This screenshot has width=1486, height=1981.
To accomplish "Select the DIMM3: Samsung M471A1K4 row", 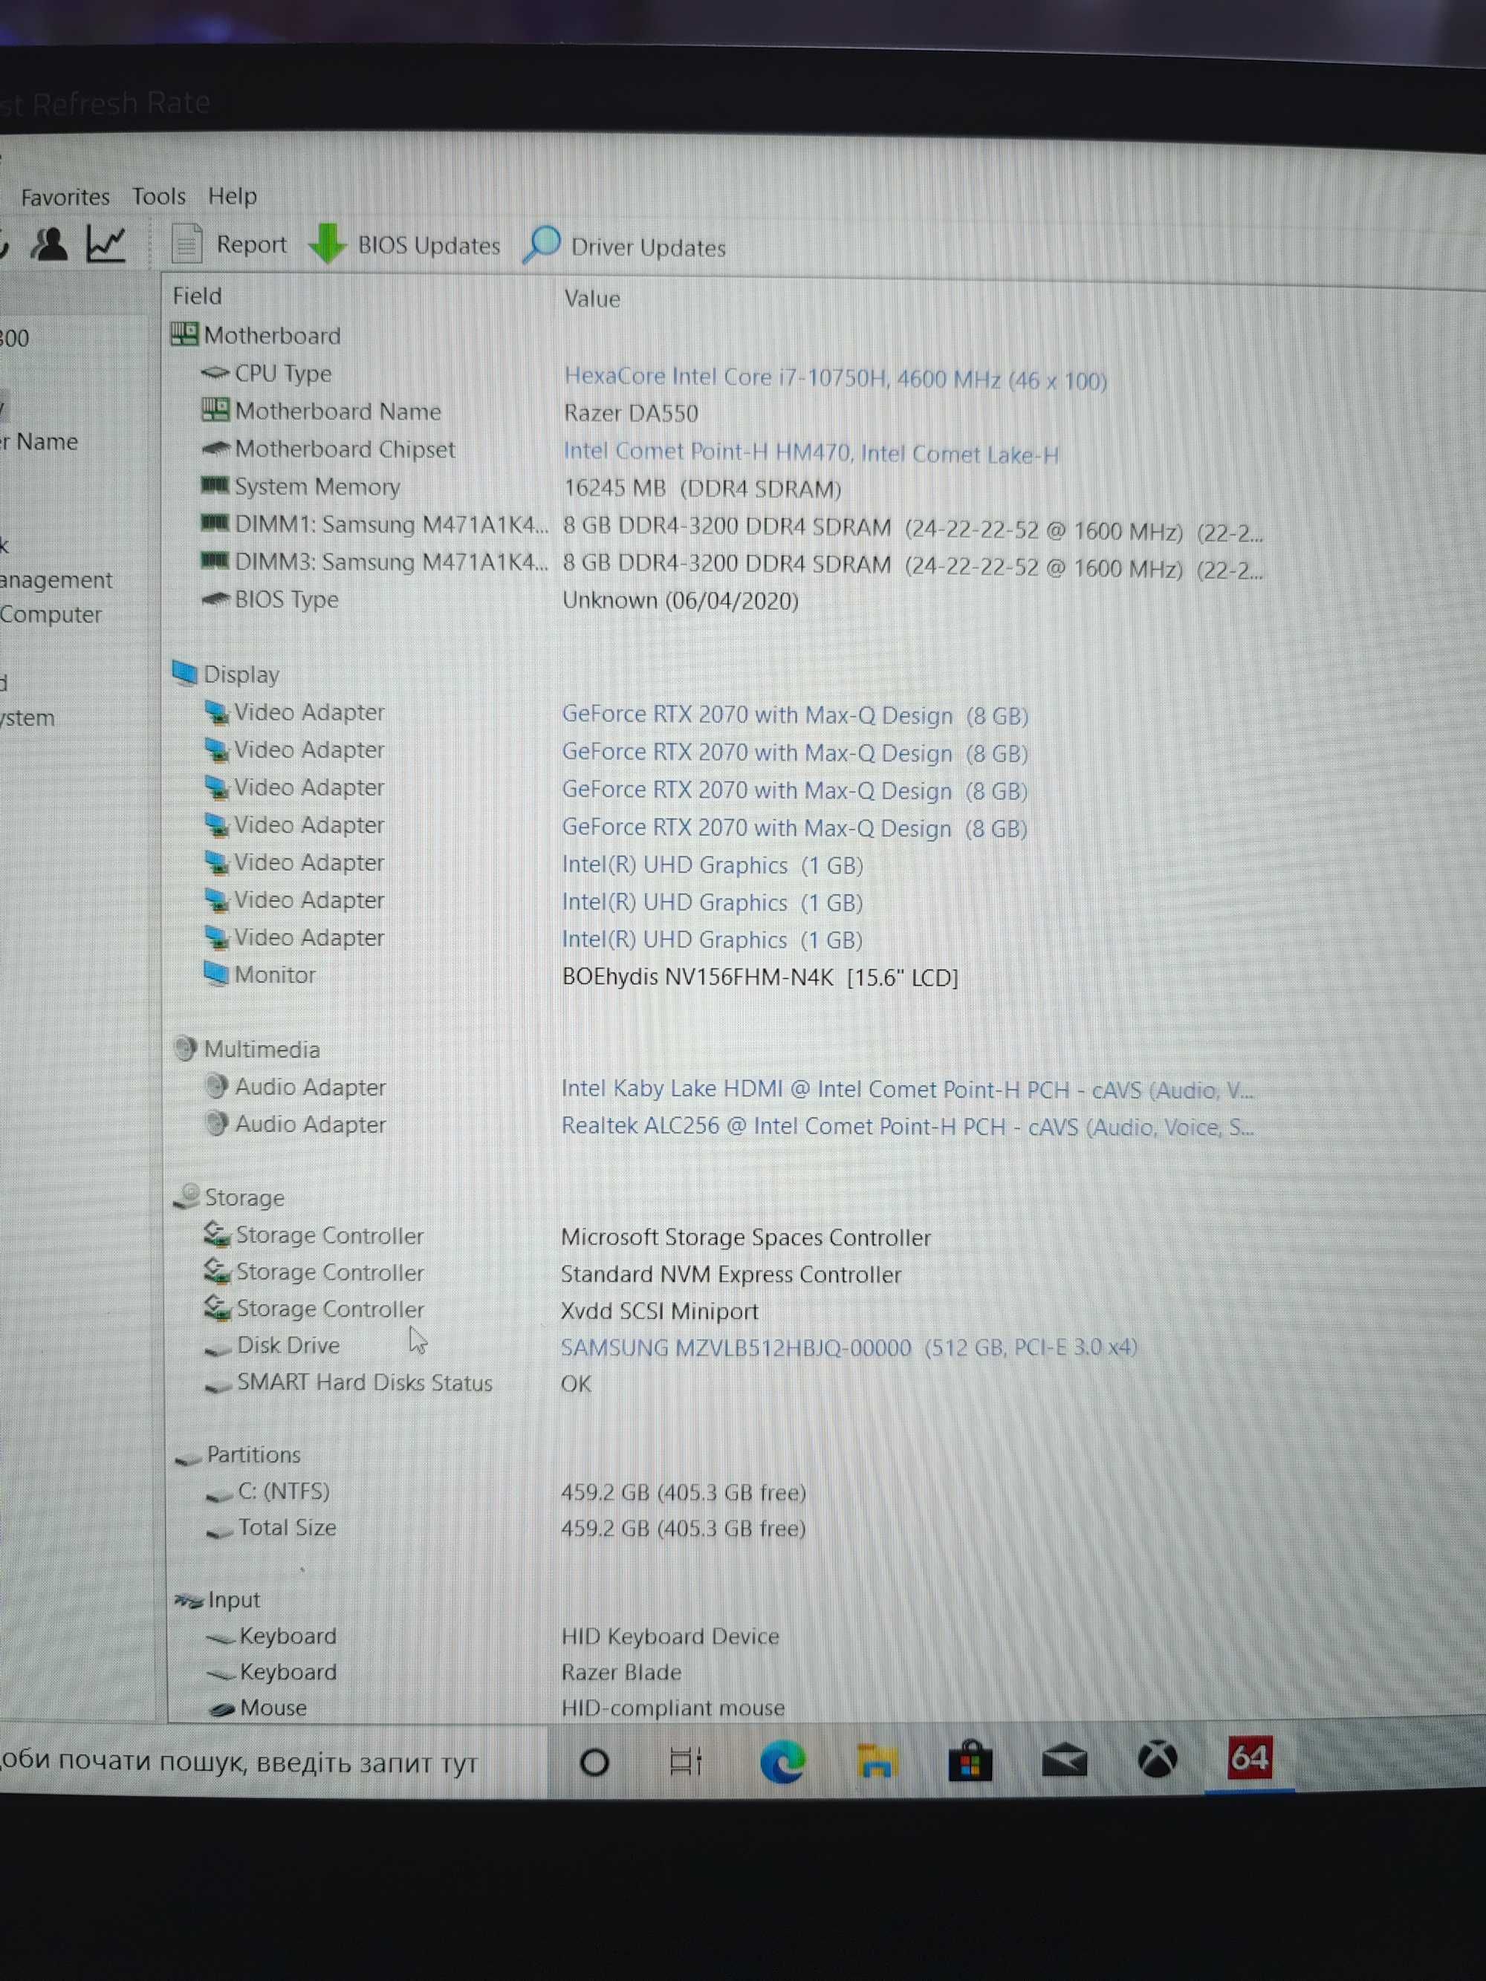I will tap(732, 565).
